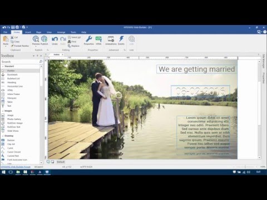Open quick access toolbar customize dropdown
Screen dimensions: 267x200
point(27,27)
